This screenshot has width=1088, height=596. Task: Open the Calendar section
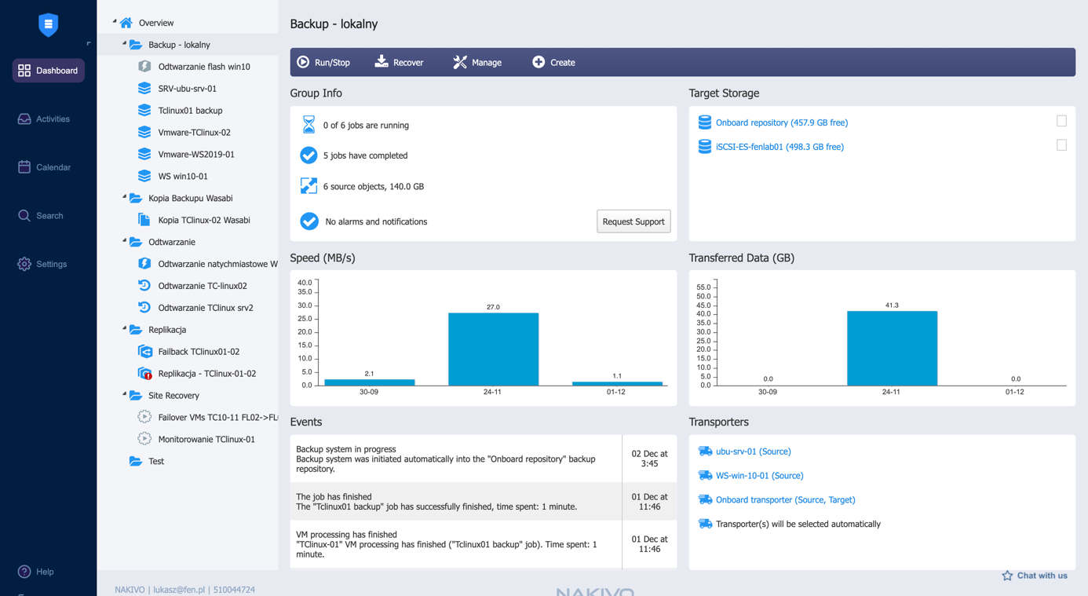(x=44, y=167)
